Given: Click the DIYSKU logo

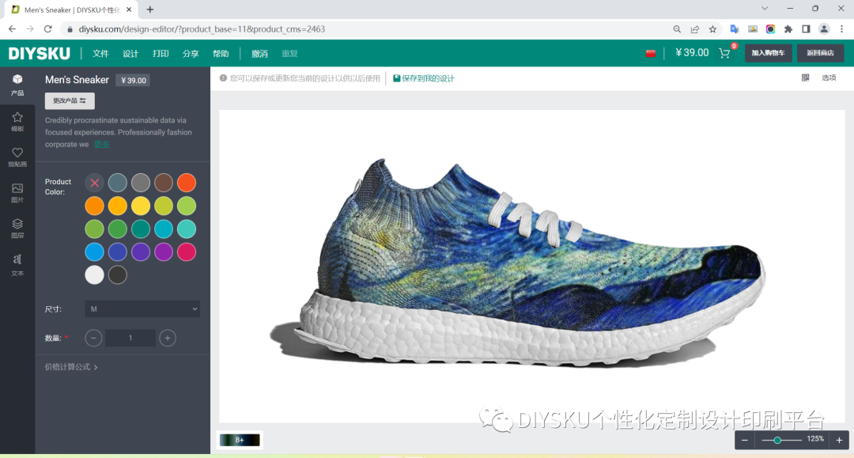Looking at the screenshot, I should click(x=40, y=53).
